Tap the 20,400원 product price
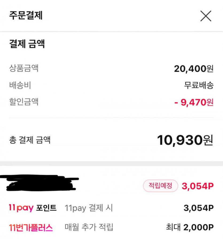223x239 pixels. [194, 69]
